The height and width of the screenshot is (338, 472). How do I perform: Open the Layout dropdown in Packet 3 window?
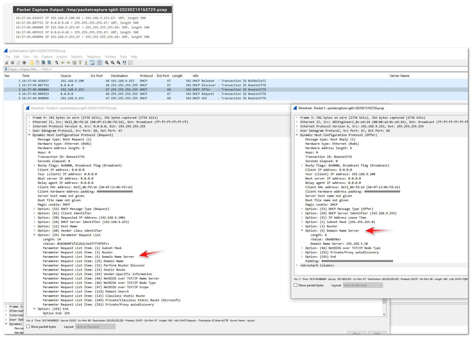pyautogui.click(x=363, y=285)
